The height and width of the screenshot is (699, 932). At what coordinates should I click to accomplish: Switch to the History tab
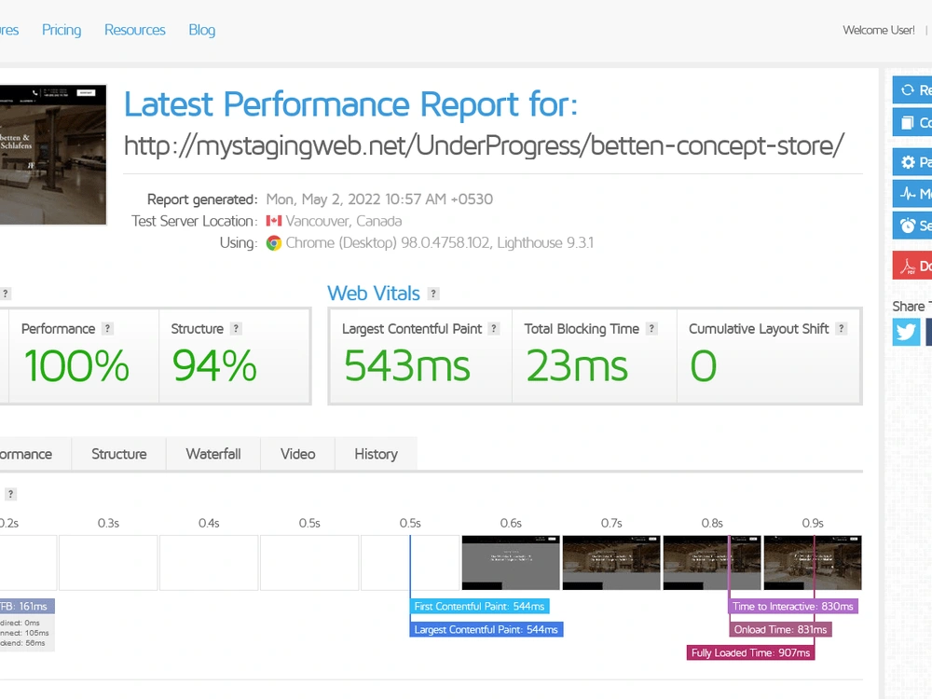(x=377, y=454)
